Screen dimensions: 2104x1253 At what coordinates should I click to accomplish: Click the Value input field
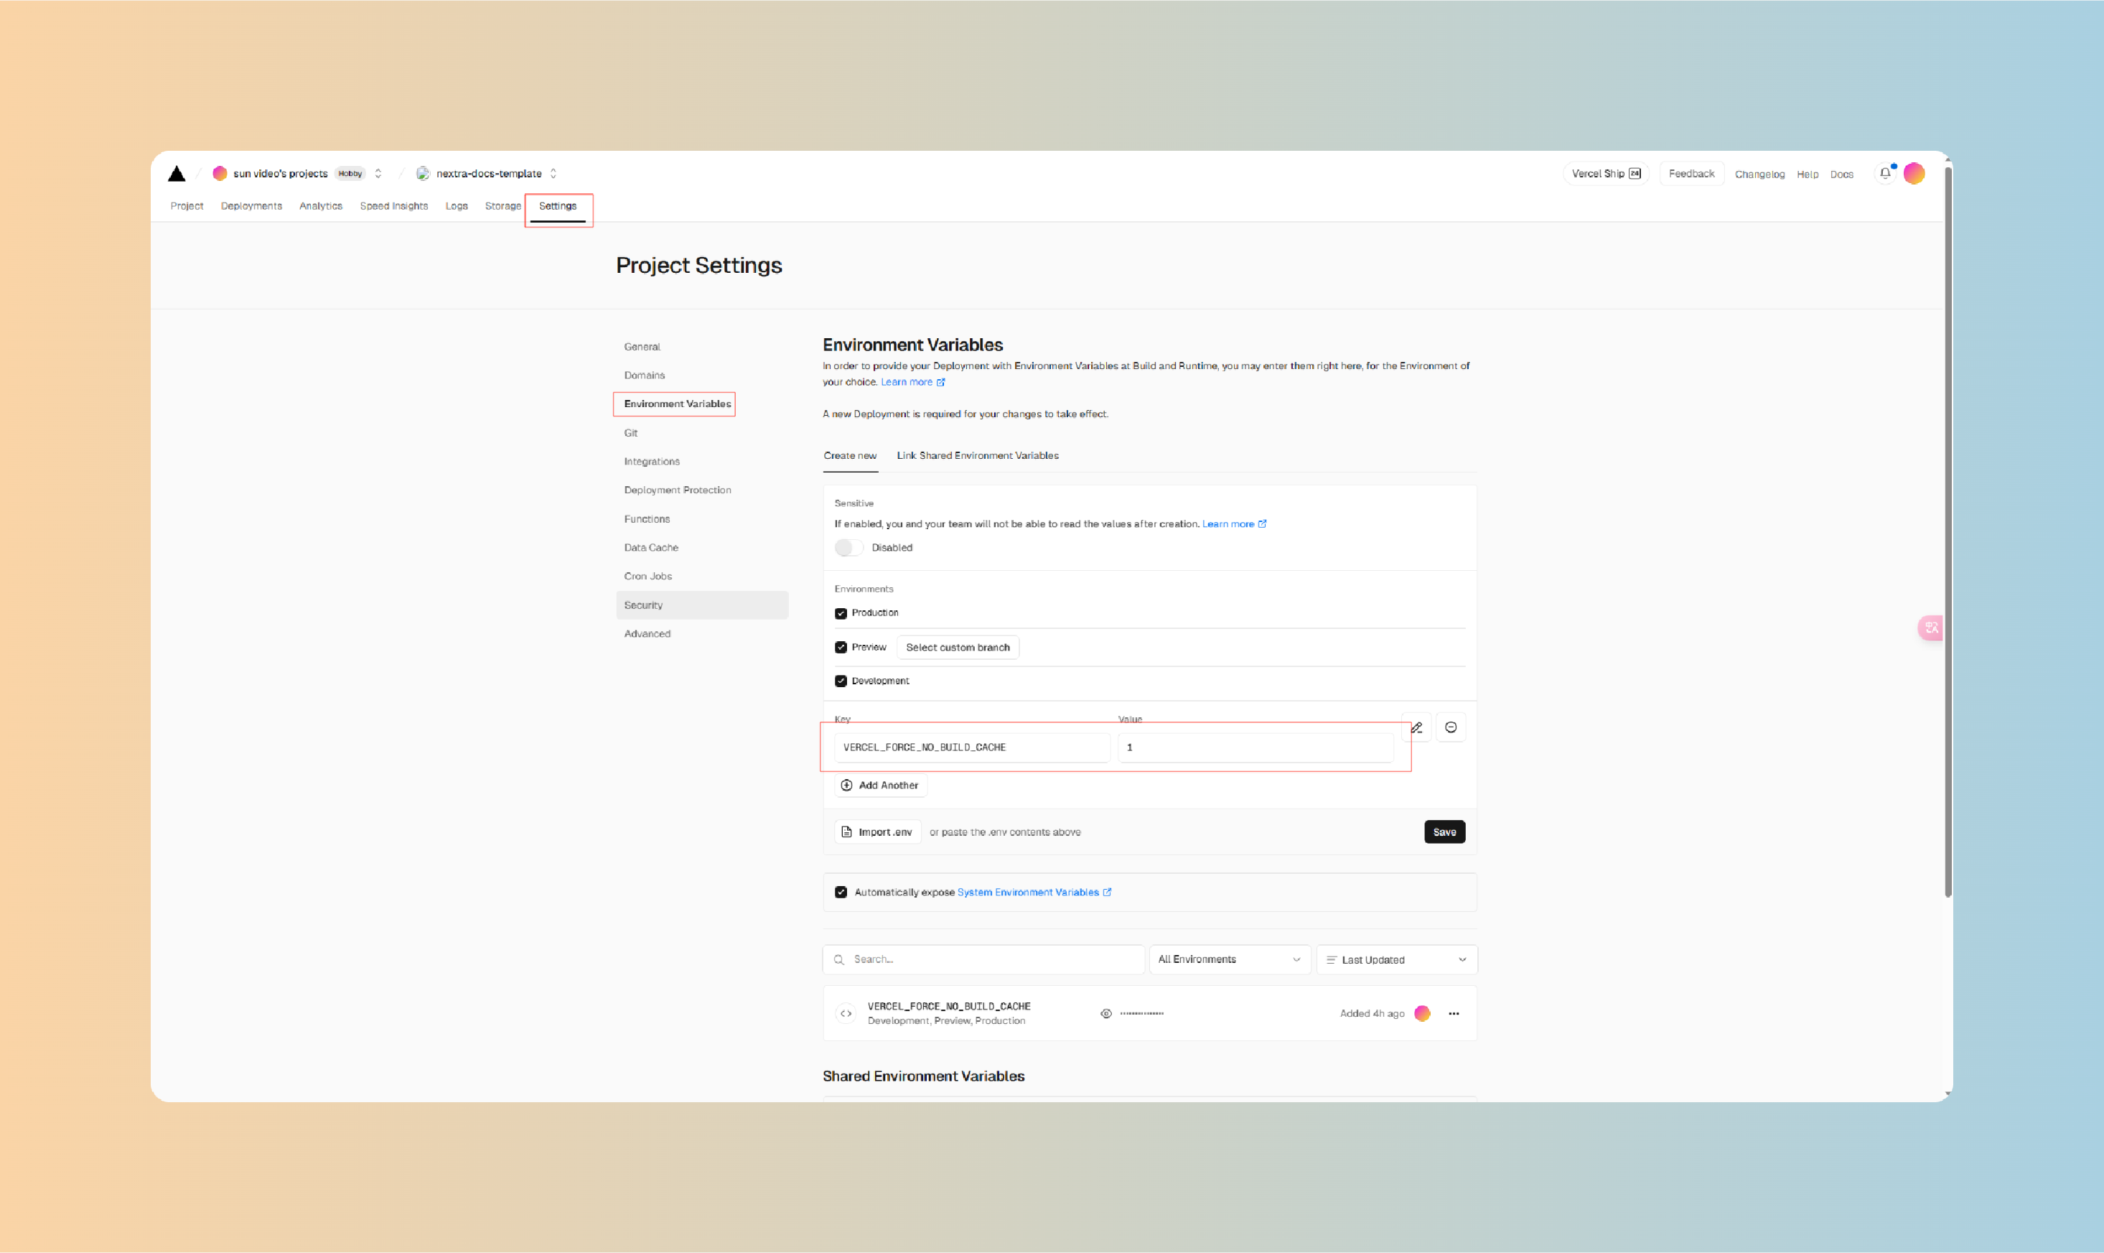pyautogui.click(x=1255, y=748)
